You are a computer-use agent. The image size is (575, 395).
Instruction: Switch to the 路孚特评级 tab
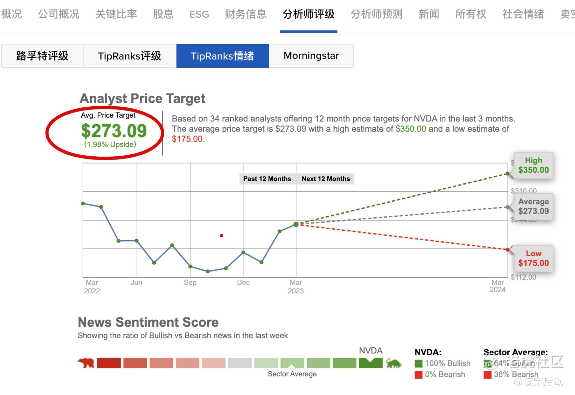pos(42,56)
